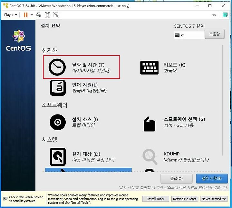Open 설치 소스 disc icon

point(58,122)
